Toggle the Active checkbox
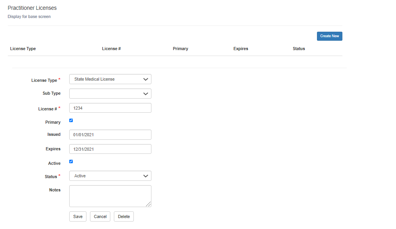Screen dimensions: 396x229 [71, 161]
